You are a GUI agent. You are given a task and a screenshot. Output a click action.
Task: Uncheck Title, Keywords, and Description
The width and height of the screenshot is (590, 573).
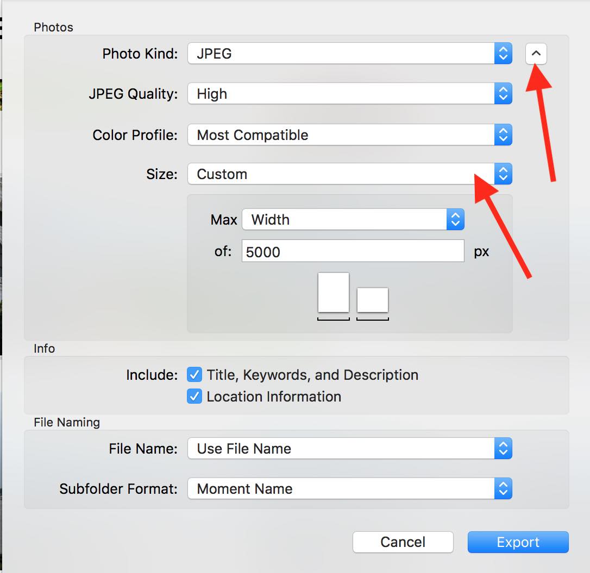click(x=194, y=375)
